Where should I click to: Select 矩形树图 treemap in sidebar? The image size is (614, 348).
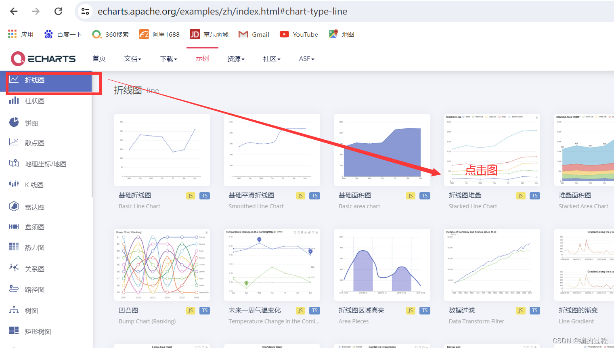[x=46, y=331]
